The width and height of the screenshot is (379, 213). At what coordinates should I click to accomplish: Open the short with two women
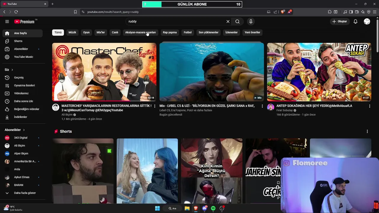pos(147,171)
